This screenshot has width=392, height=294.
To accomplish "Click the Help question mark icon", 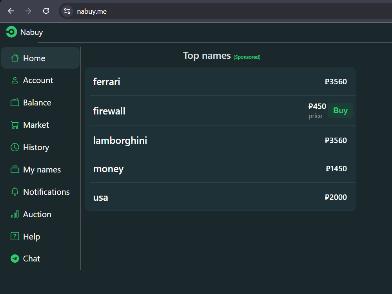I will coord(15,236).
